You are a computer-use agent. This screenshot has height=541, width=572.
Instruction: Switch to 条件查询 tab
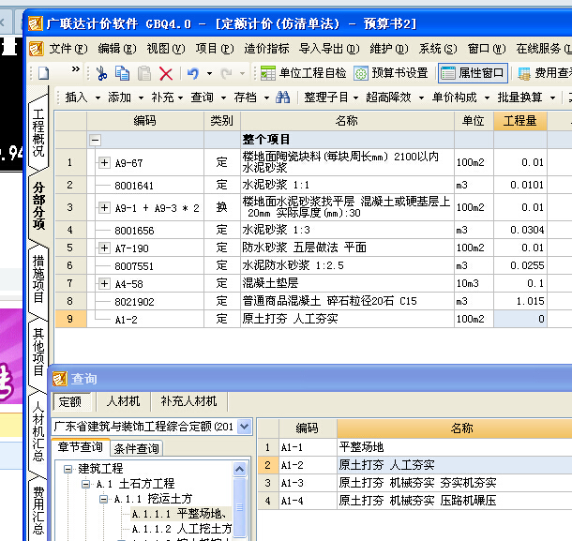pyautogui.click(x=136, y=449)
